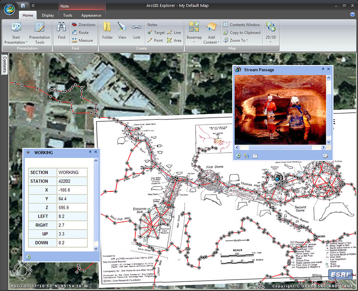Image resolution: width=358 pixels, height=291 pixels.
Task: Click the WORKING popup vertical scrollbar thumb
Action: (x=95, y=202)
